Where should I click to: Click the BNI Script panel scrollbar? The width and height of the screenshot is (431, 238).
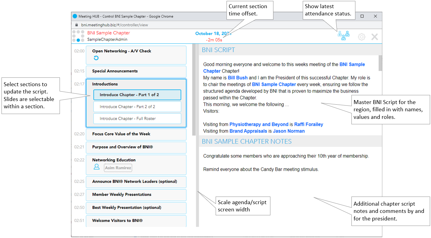click(x=380, y=64)
